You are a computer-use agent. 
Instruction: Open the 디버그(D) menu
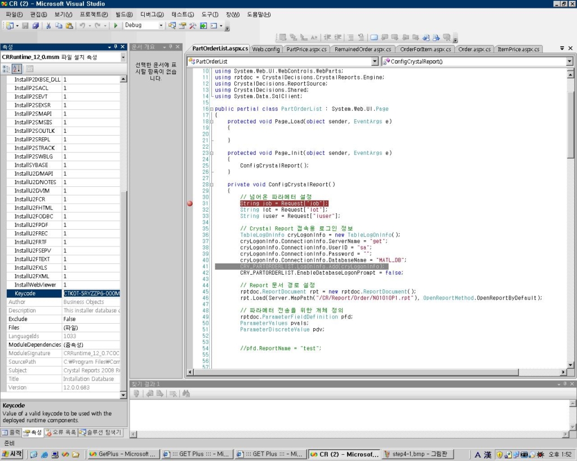pyautogui.click(x=152, y=14)
